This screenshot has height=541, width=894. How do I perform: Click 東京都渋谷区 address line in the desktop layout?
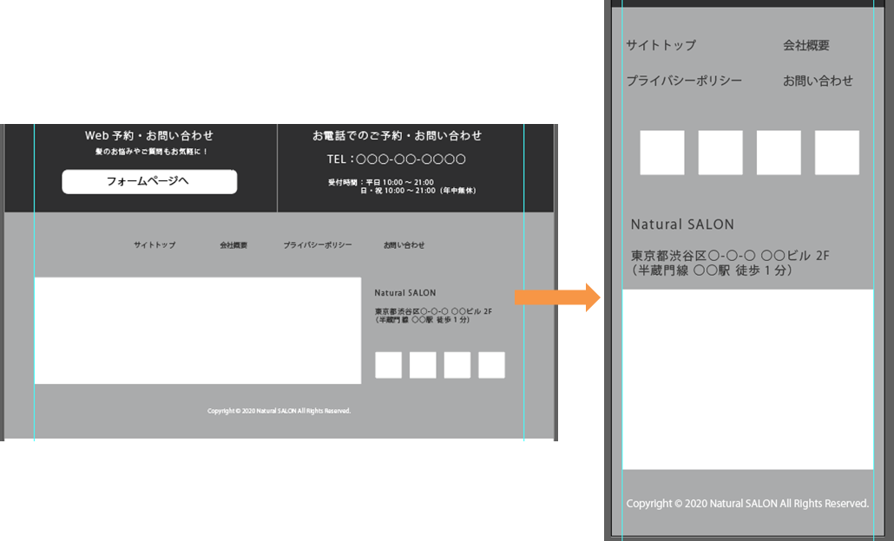(433, 311)
